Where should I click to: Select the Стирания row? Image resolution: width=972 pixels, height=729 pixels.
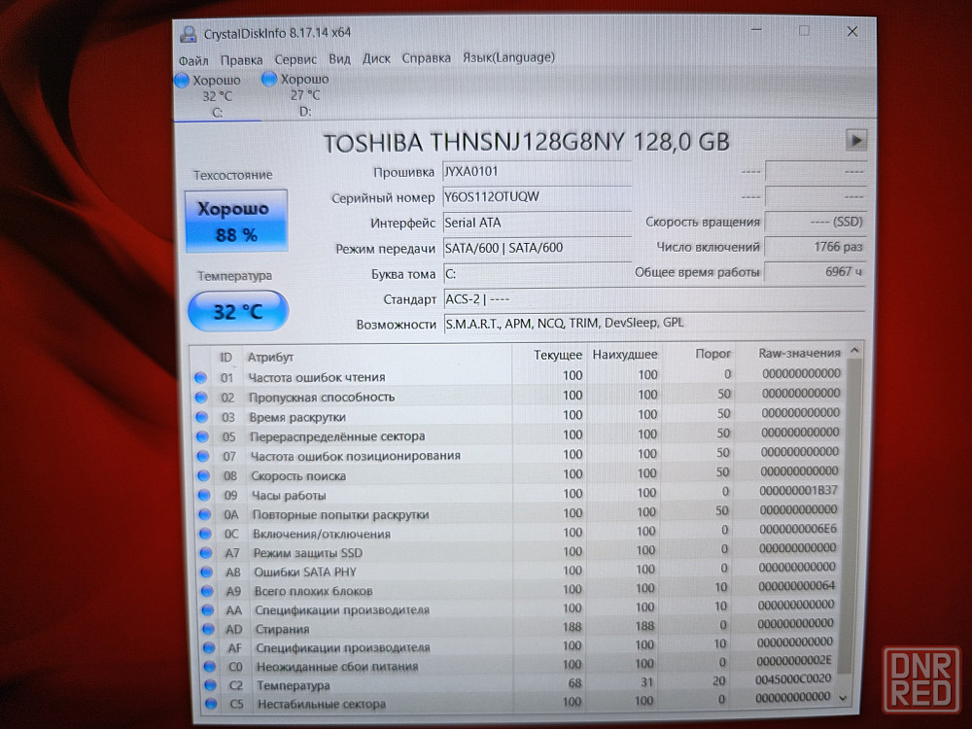(519, 627)
